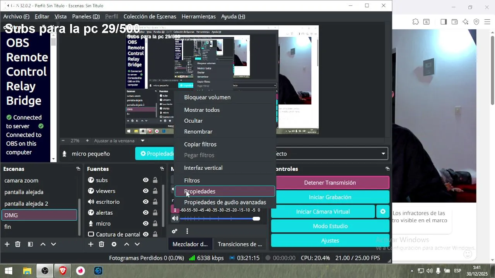Open advanced audio gears icon in mixer

pyautogui.click(x=174, y=231)
